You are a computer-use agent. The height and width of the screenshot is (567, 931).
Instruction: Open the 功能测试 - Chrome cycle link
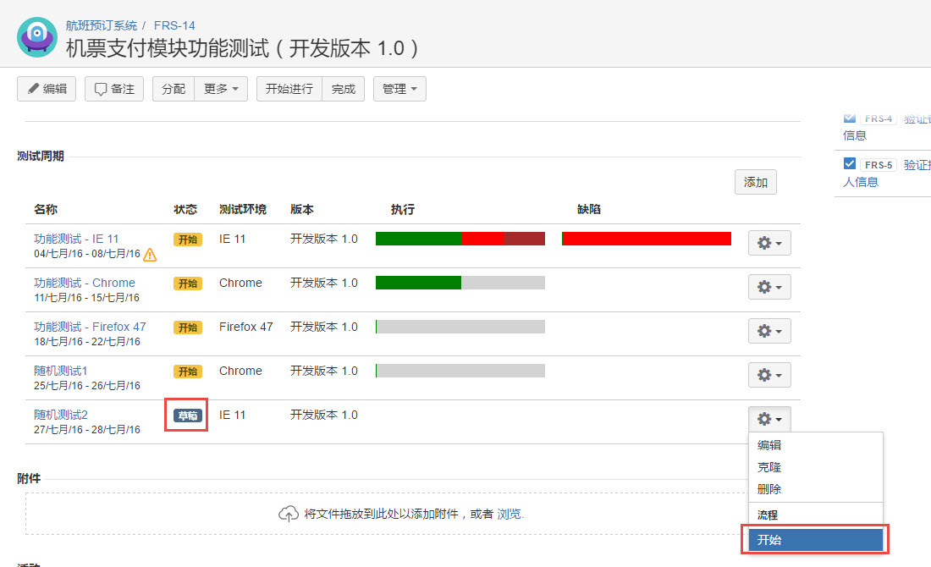(85, 283)
